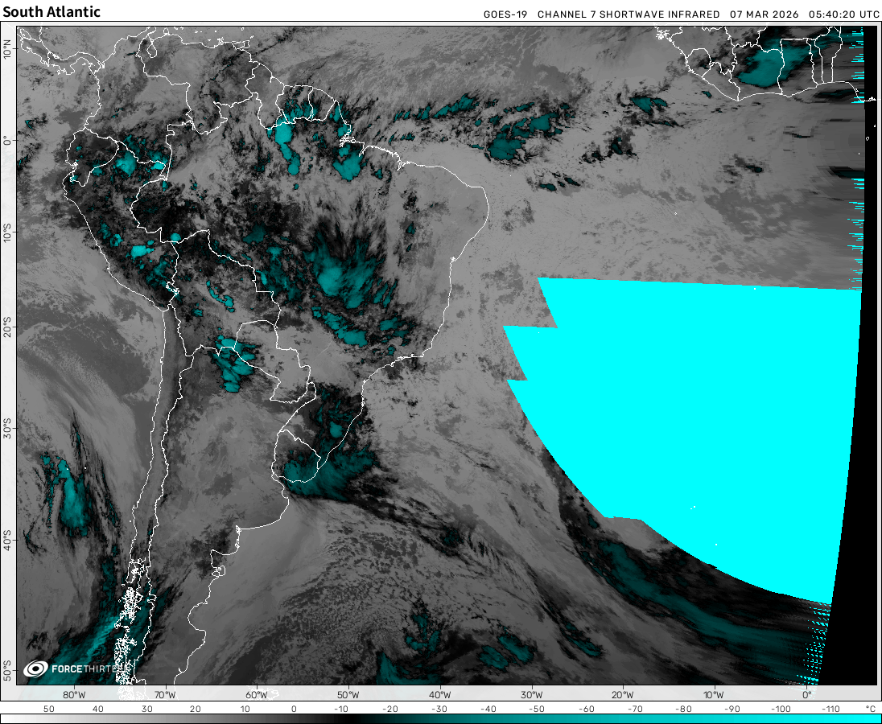This screenshot has height=724, width=882.
Task: Click the 20°S latitude tick label
Action: coord(7,329)
